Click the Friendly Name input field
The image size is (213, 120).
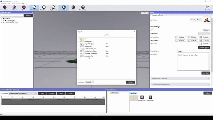click(194, 51)
